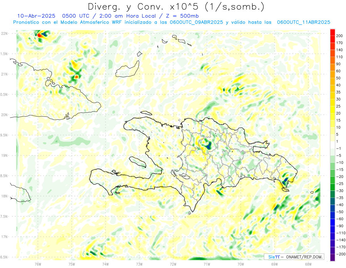346x268 pixels.
Task: Click colorbar value '25' (positive)
Action: 339,106
